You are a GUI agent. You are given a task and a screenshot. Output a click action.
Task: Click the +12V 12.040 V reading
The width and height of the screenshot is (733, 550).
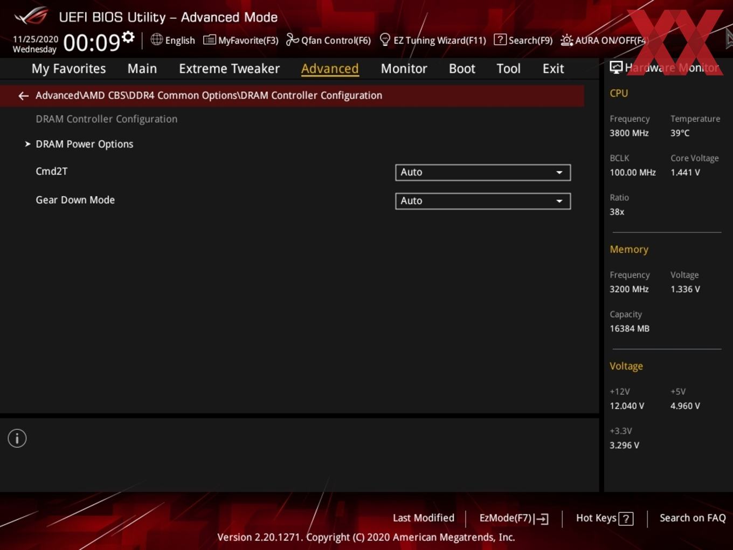(627, 406)
